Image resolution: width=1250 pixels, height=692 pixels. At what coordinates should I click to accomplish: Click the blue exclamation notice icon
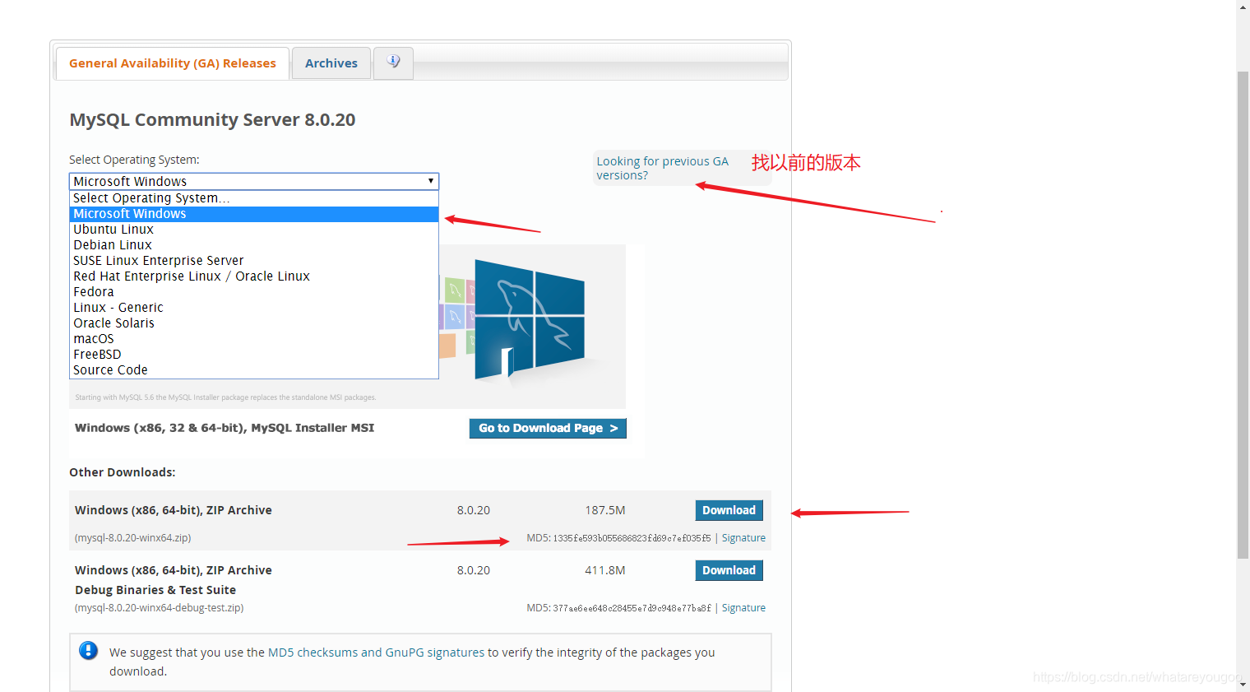pos(88,651)
